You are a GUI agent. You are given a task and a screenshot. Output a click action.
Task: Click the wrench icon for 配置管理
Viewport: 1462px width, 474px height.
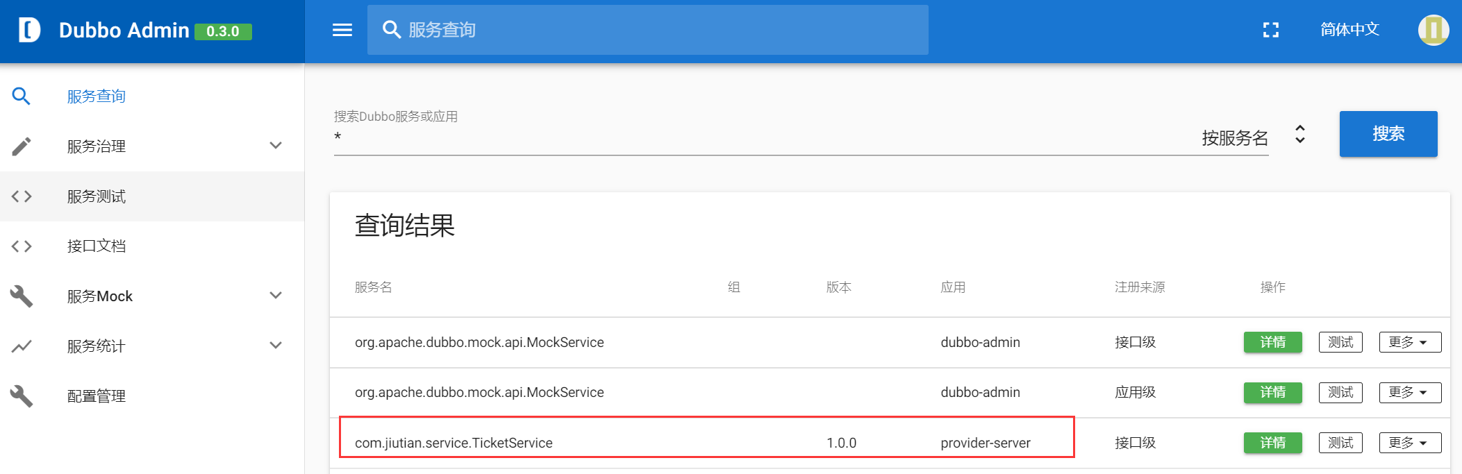(22, 396)
